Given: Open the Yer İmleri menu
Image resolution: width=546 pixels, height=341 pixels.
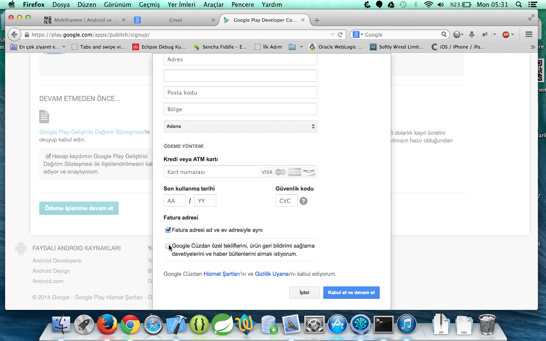Looking at the screenshot, I should pyautogui.click(x=182, y=5).
